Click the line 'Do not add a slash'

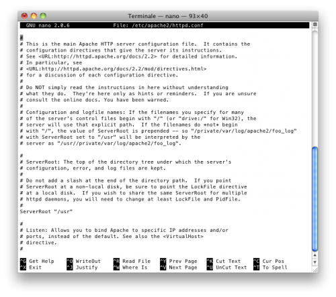pos(126,180)
